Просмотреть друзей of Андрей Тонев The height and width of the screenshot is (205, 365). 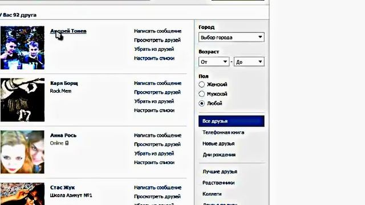157,40
